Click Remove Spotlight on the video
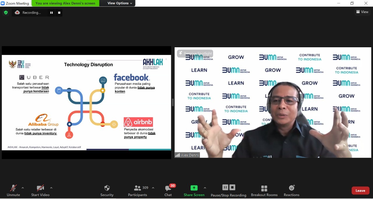 [x=195, y=53]
